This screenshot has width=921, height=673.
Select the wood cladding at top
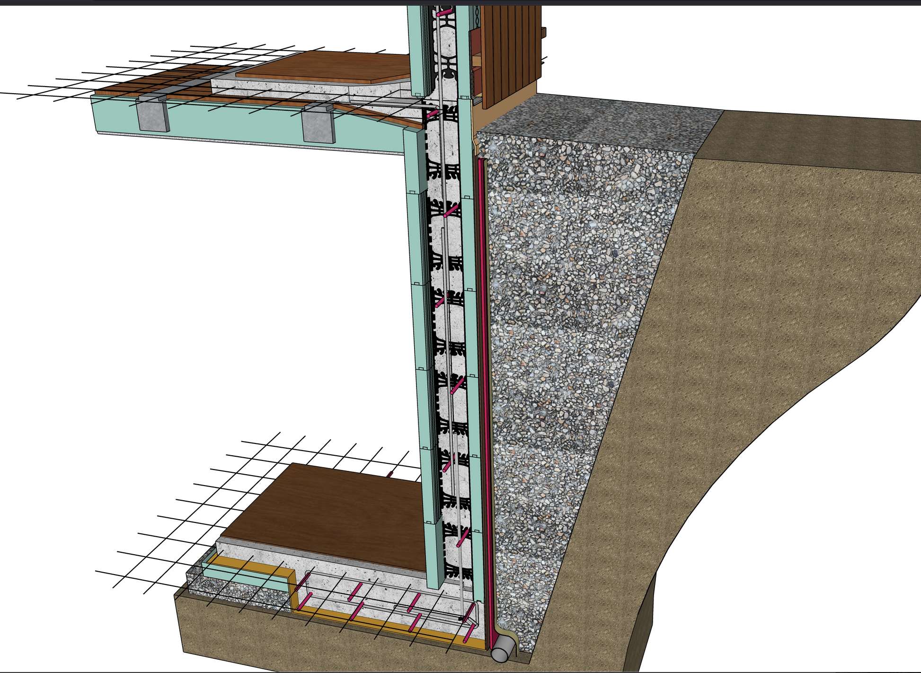511,57
